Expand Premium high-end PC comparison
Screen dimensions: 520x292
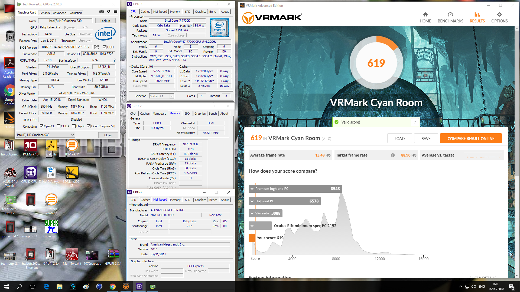(x=295, y=189)
